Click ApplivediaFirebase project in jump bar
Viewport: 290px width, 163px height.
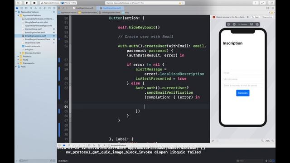pos(68,13)
